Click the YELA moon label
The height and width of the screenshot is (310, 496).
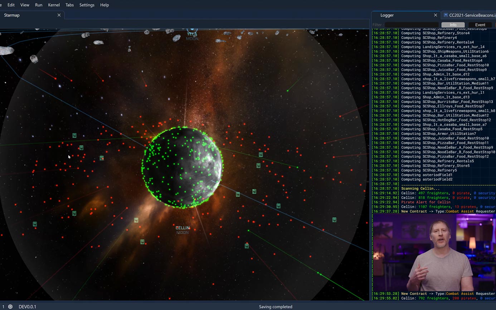pos(192,34)
